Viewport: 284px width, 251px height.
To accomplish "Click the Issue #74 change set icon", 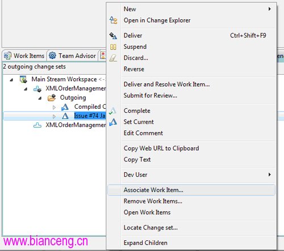I will (x=65, y=116).
